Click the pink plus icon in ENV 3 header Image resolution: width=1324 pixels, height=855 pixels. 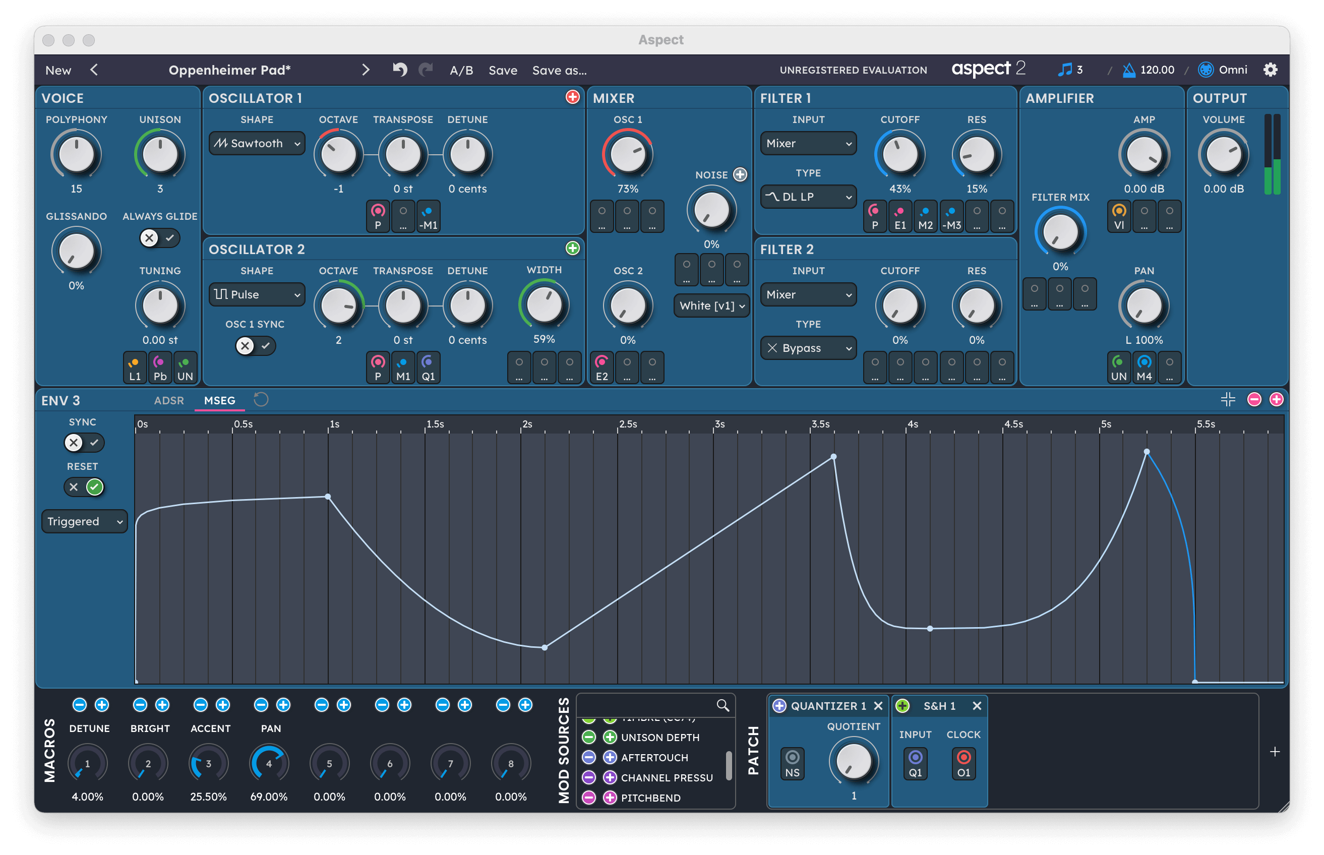pos(1276,399)
